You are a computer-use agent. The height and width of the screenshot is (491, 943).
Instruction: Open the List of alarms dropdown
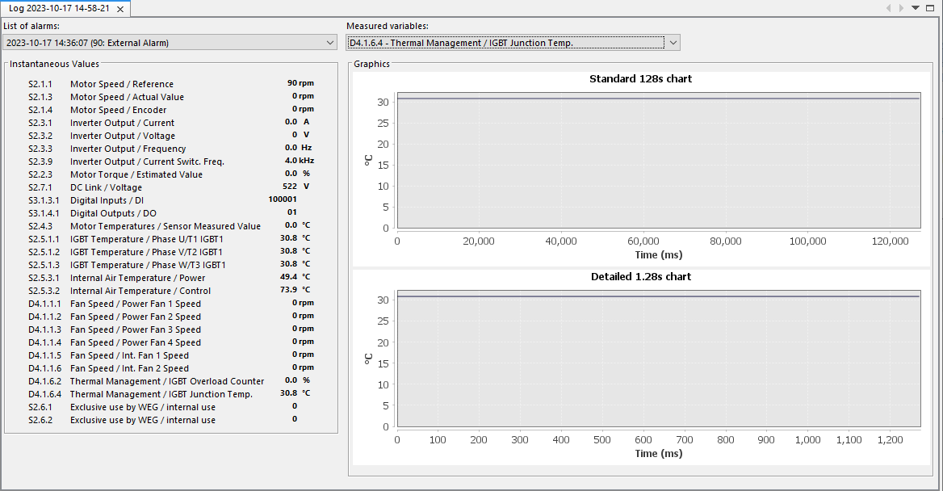click(170, 43)
